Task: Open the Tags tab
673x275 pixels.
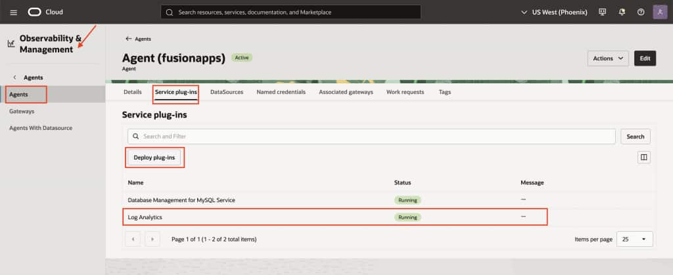Action: 445,92
